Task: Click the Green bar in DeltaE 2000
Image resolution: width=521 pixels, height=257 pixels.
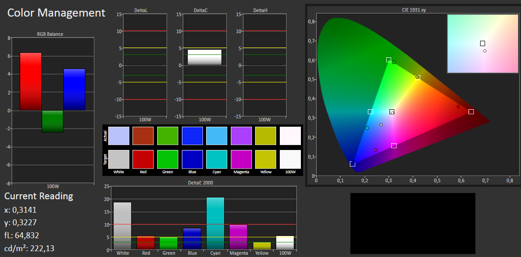Action: (169, 244)
